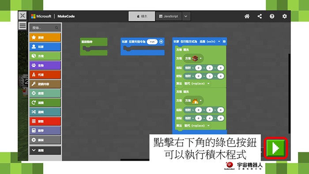Viewport: 309px width, 174px height.
Task: Switch to the JavaScript tab
Action: pyautogui.click(x=169, y=16)
